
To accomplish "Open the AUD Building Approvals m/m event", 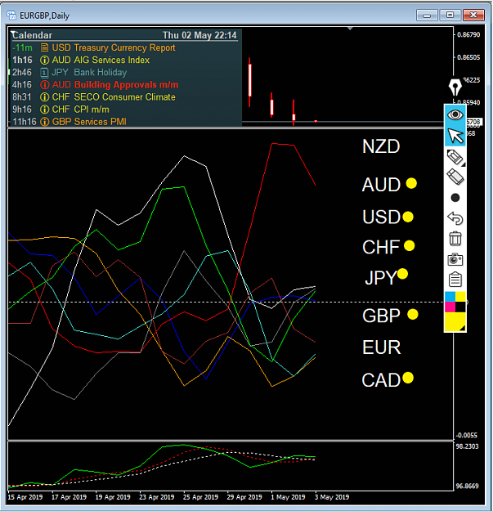I will [115, 85].
